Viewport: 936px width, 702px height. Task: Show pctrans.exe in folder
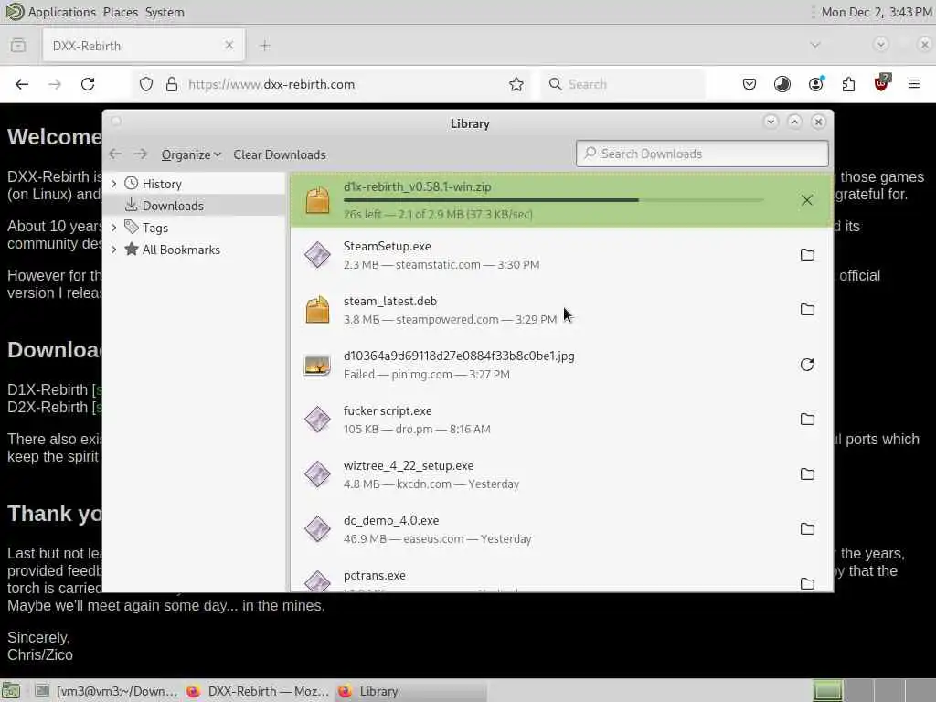(807, 583)
